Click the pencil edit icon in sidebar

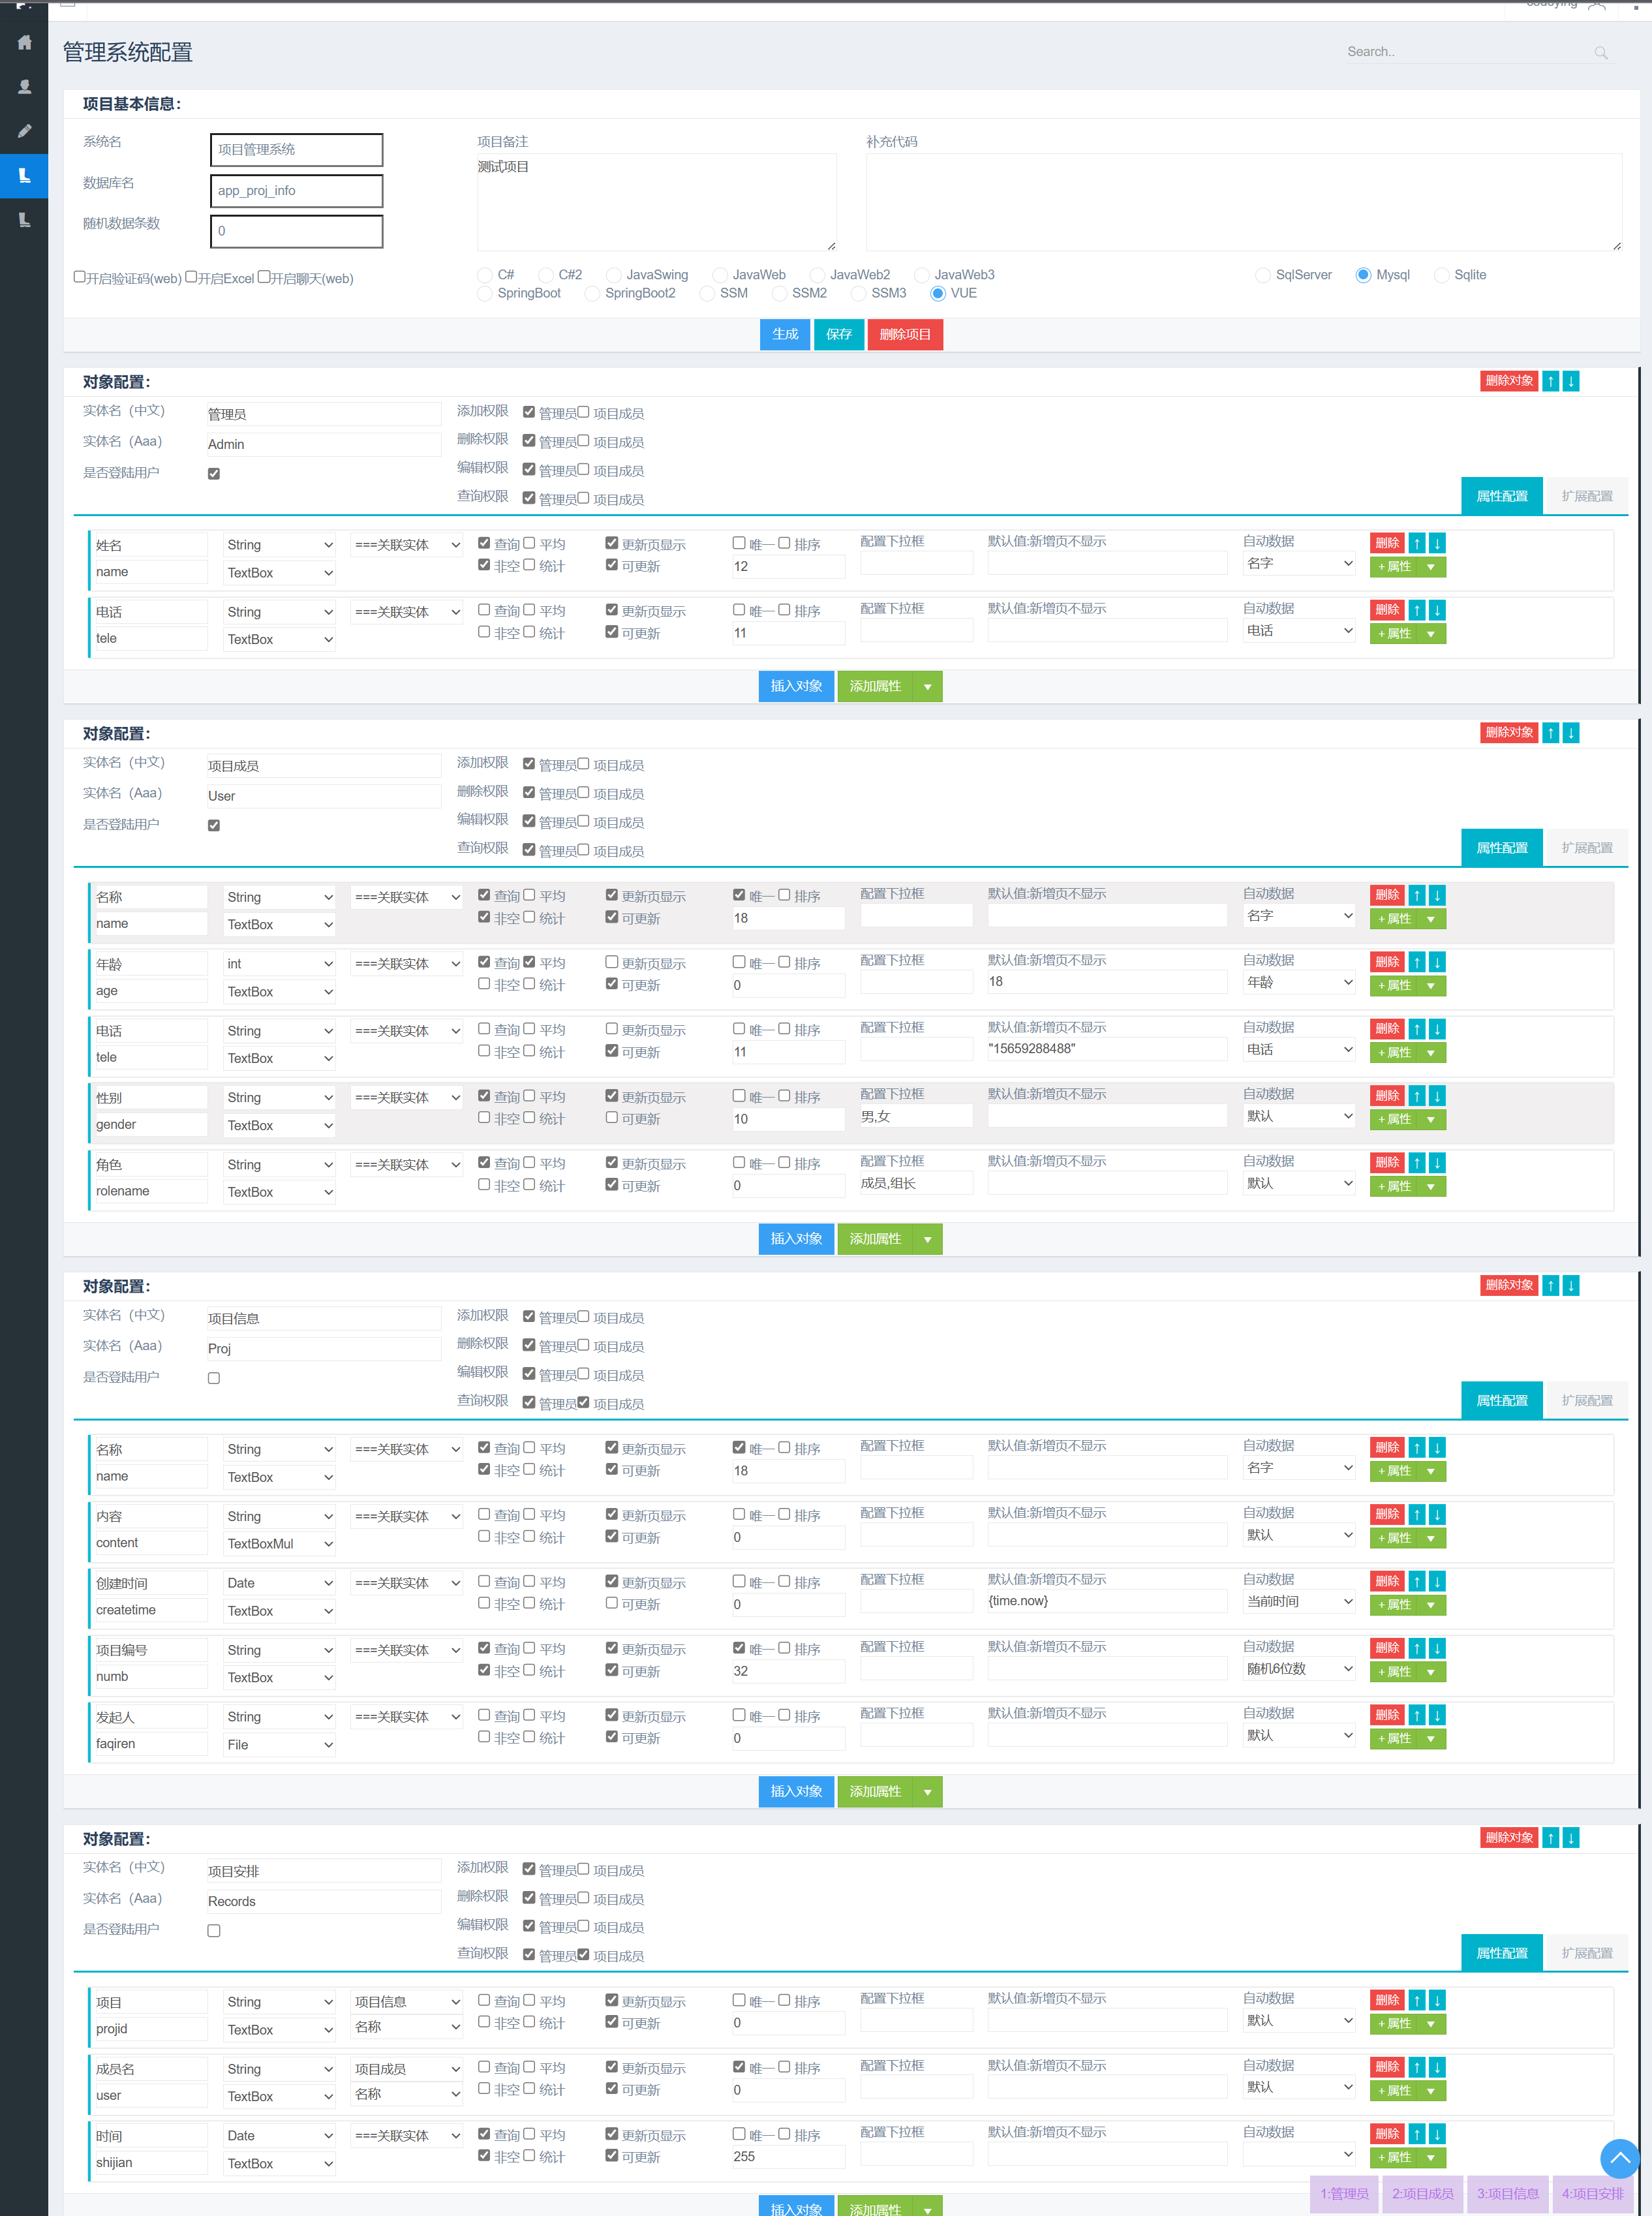coord(24,131)
